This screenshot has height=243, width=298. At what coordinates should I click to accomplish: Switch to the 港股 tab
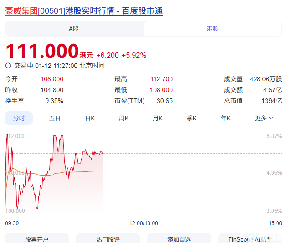212,29
